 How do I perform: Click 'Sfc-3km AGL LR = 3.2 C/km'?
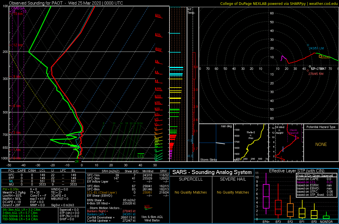22,210
